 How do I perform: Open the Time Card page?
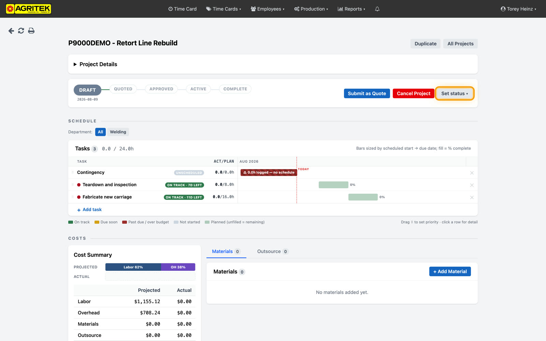[182, 9]
